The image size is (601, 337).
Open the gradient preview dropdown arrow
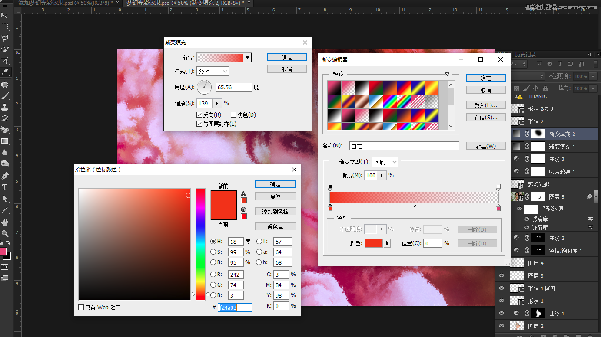pyautogui.click(x=248, y=58)
